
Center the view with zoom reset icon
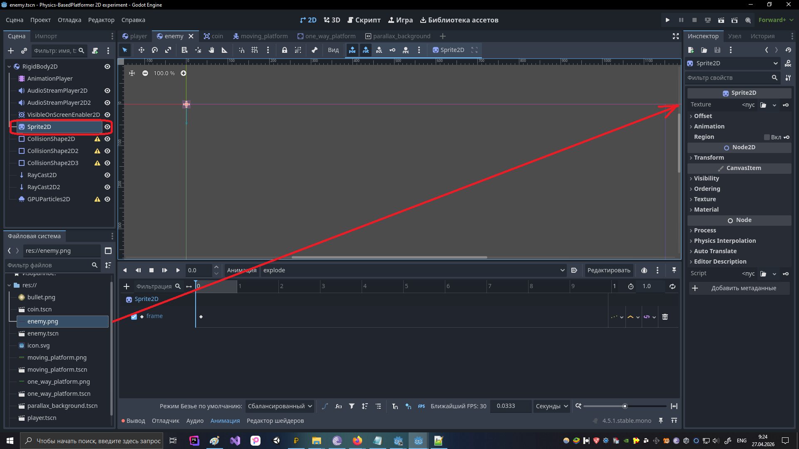tap(132, 73)
